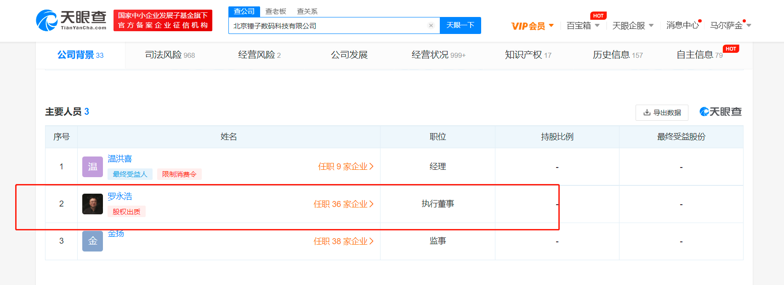Click the 姓名 column header

[x=229, y=137]
